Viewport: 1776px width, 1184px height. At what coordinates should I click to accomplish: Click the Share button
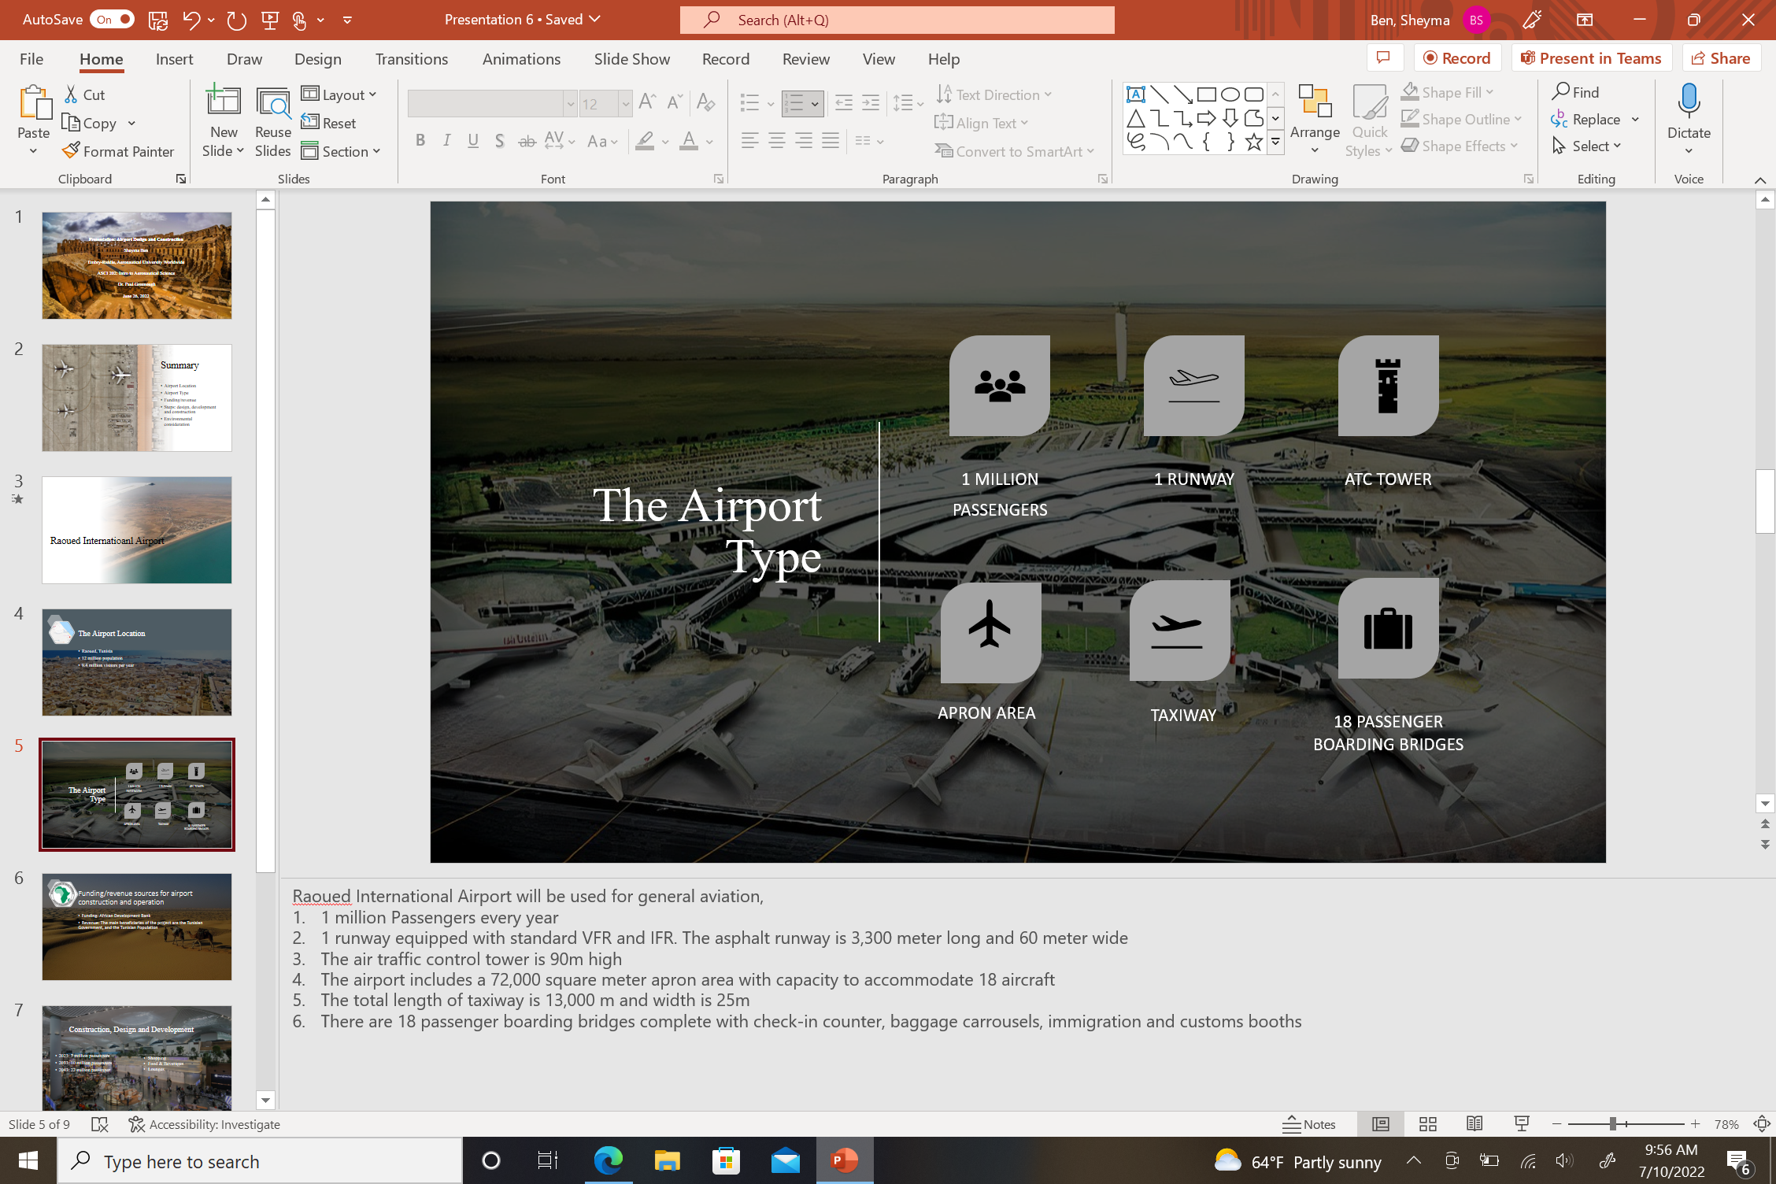[1721, 57]
